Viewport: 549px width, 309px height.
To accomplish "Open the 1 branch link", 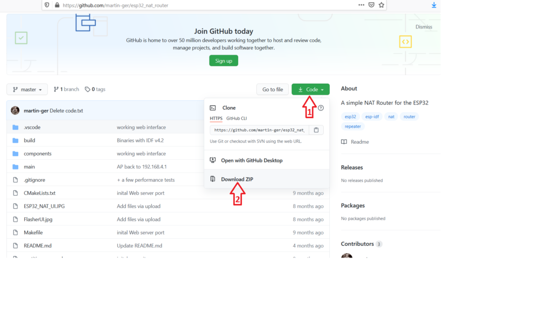I will coord(66,90).
